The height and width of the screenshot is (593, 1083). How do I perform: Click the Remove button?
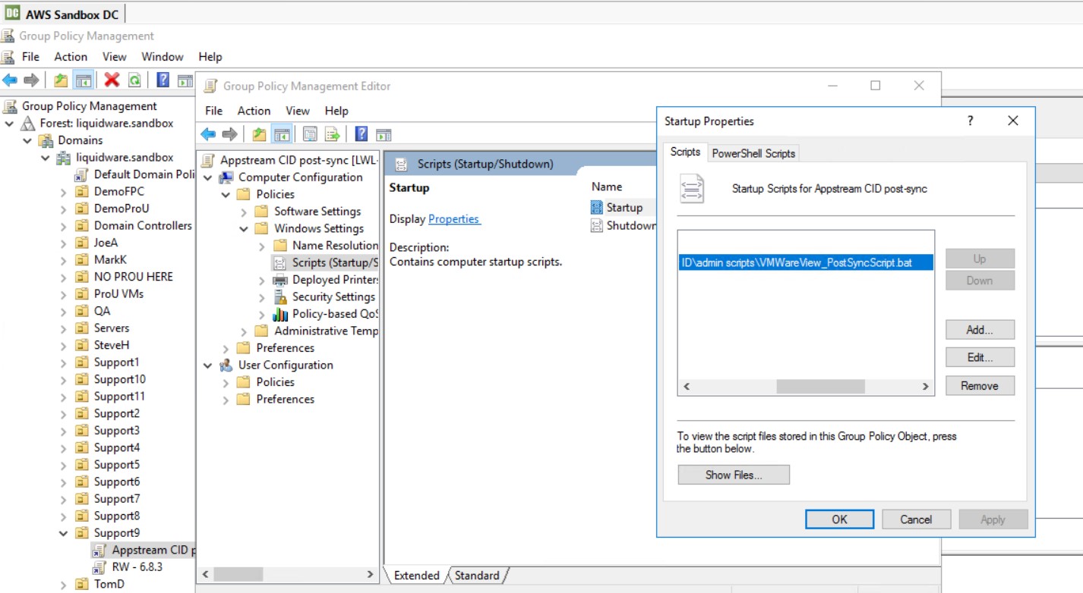[x=980, y=386]
